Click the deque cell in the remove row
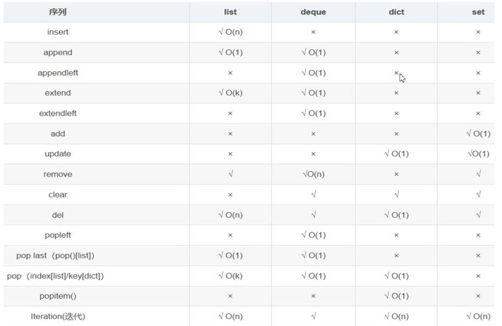 313,175
